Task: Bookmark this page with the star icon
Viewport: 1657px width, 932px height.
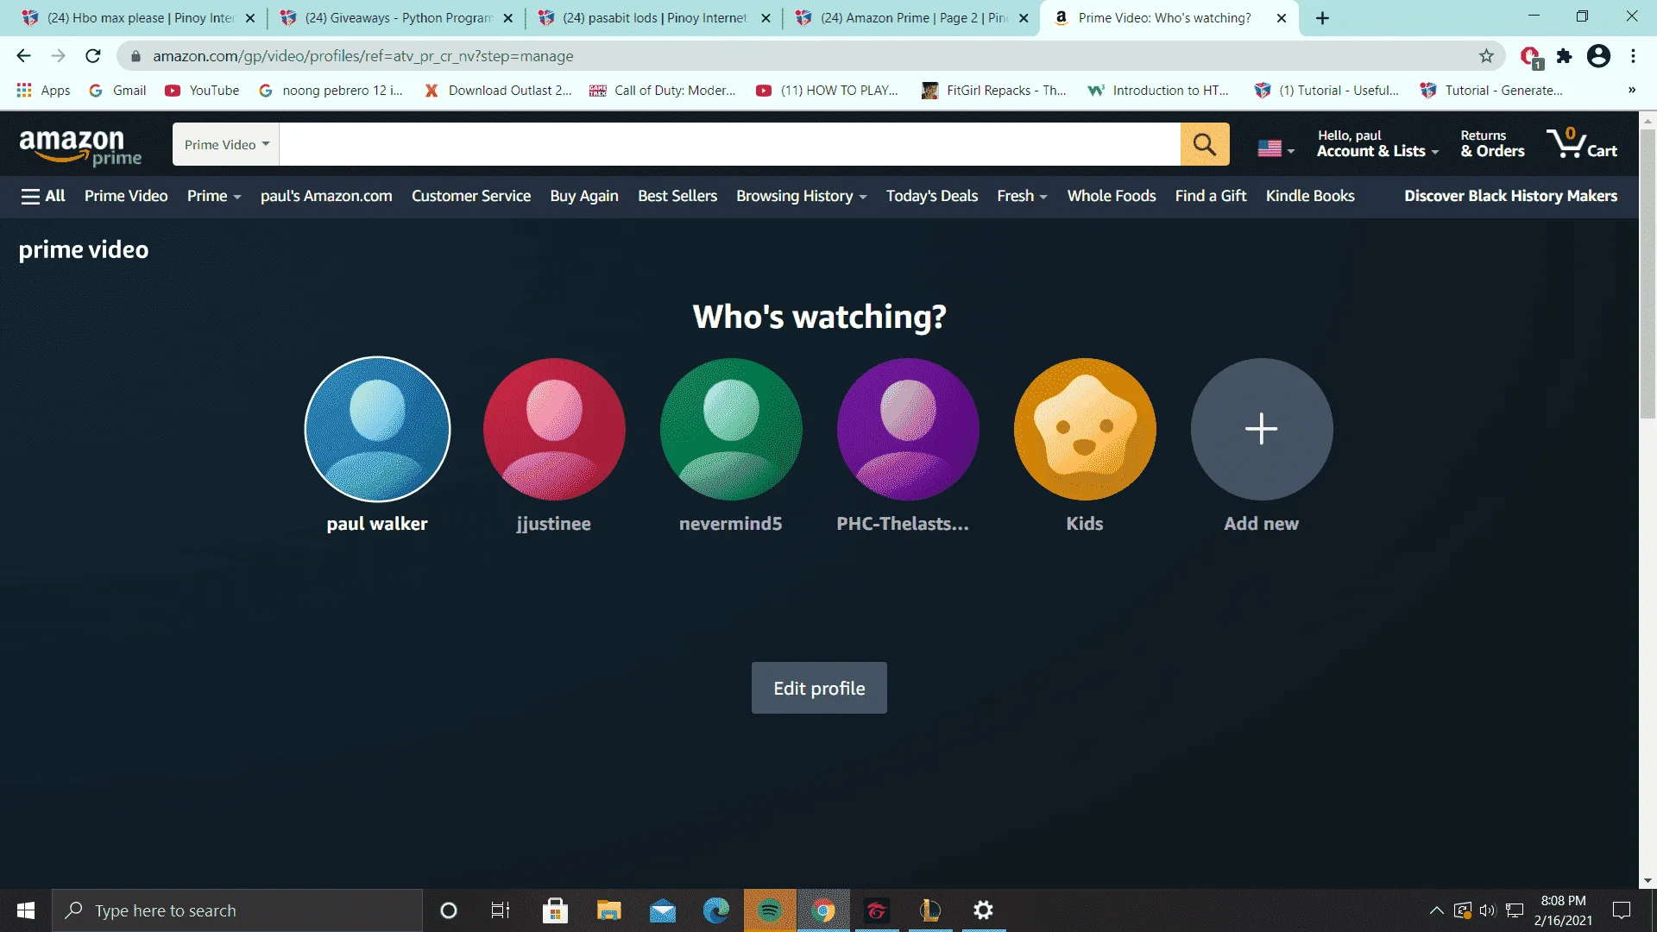Action: [1486, 56]
